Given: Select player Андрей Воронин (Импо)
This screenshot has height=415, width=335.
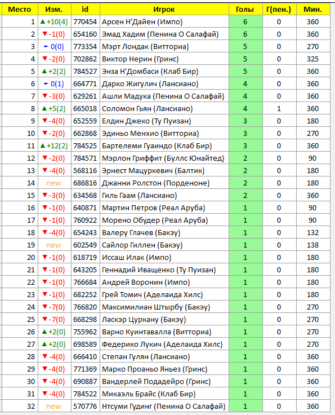Looking at the screenshot, I should point(146,282).
